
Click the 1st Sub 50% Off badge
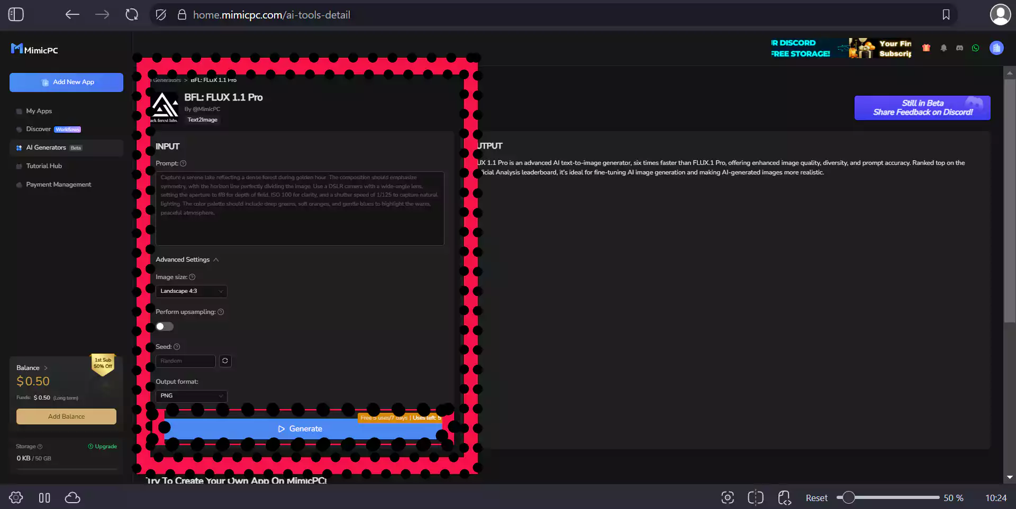[103, 365]
